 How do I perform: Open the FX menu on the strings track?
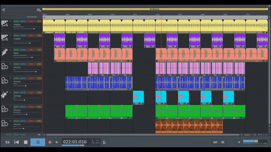[x=39, y=93]
